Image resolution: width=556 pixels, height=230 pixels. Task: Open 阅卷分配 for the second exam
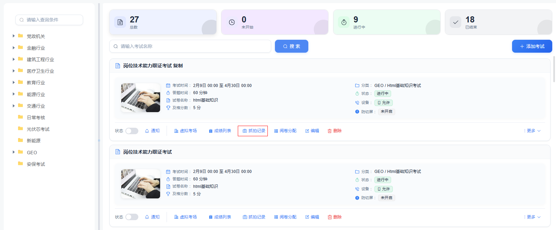285,217
